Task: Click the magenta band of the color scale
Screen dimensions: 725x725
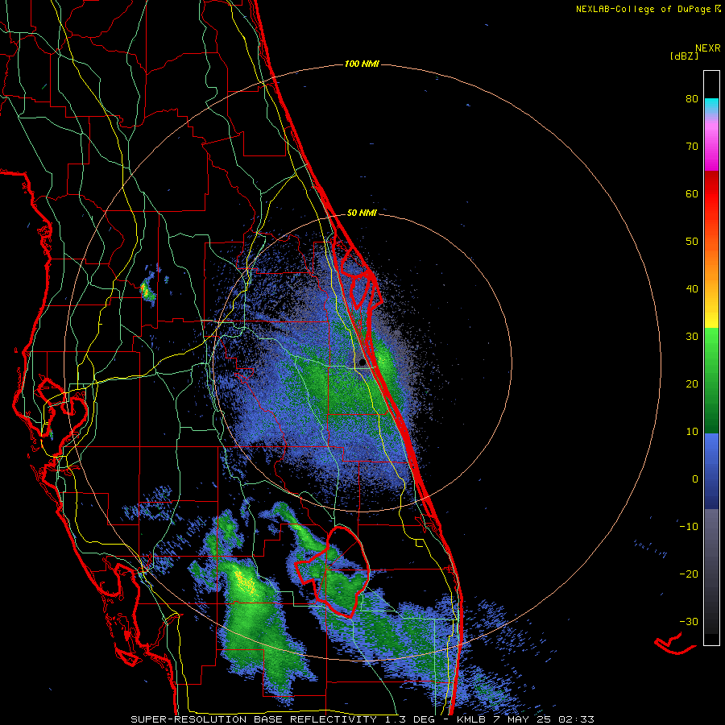Action: point(711,152)
